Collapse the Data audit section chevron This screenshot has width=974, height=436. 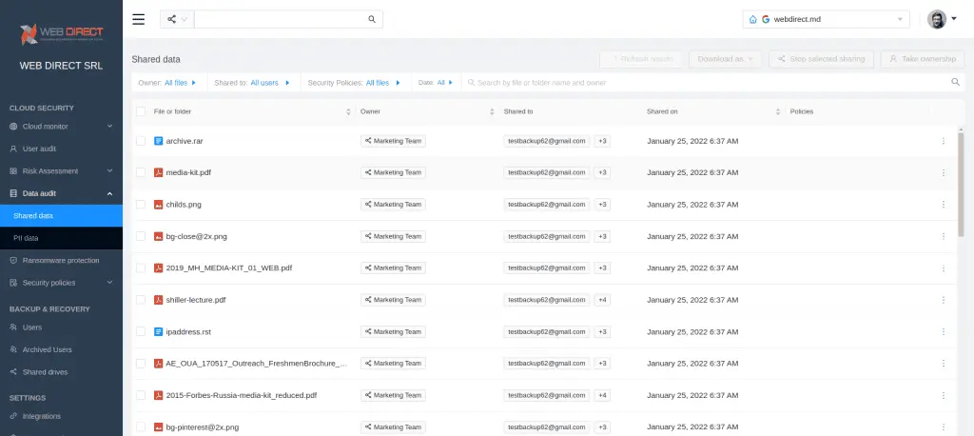(x=110, y=193)
